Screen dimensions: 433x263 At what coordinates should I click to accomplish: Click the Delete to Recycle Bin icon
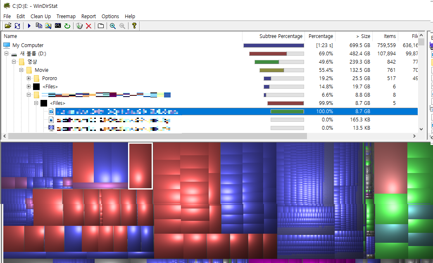point(79,26)
